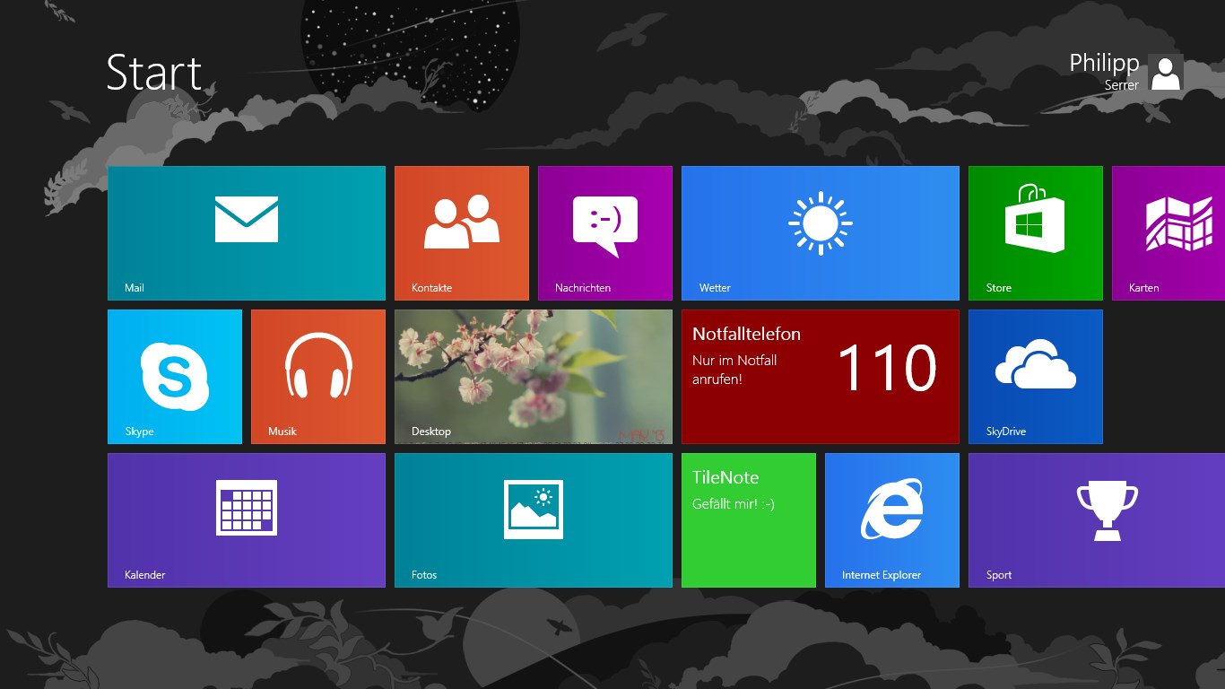The height and width of the screenshot is (689, 1225).
Task: Click the Philipp user name
Action: click(x=1104, y=64)
